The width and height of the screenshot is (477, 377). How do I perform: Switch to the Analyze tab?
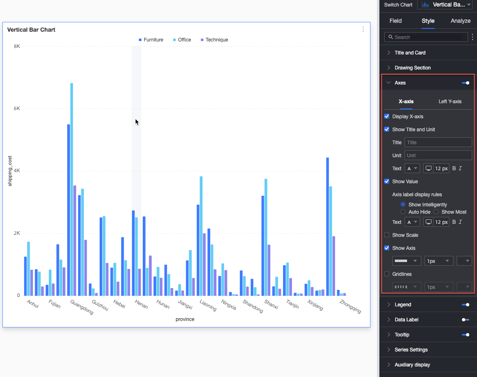coord(460,21)
